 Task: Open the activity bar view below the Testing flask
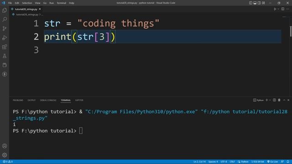[5, 65]
